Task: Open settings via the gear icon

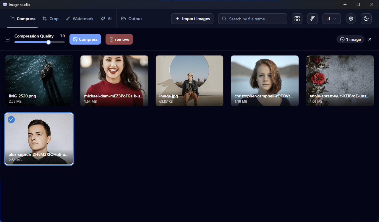Action: [x=351, y=19]
